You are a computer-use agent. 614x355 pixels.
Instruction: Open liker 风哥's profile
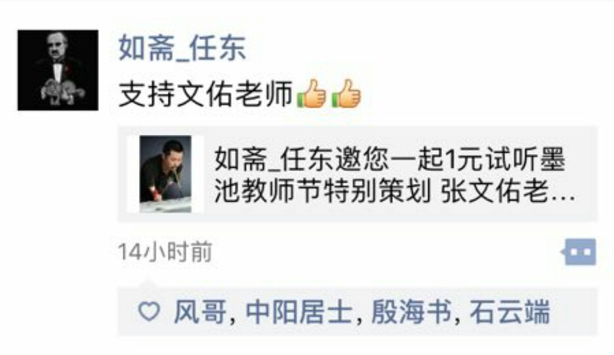(200, 312)
